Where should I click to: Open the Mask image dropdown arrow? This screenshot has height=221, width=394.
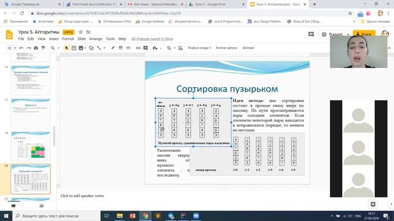point(174,48)
